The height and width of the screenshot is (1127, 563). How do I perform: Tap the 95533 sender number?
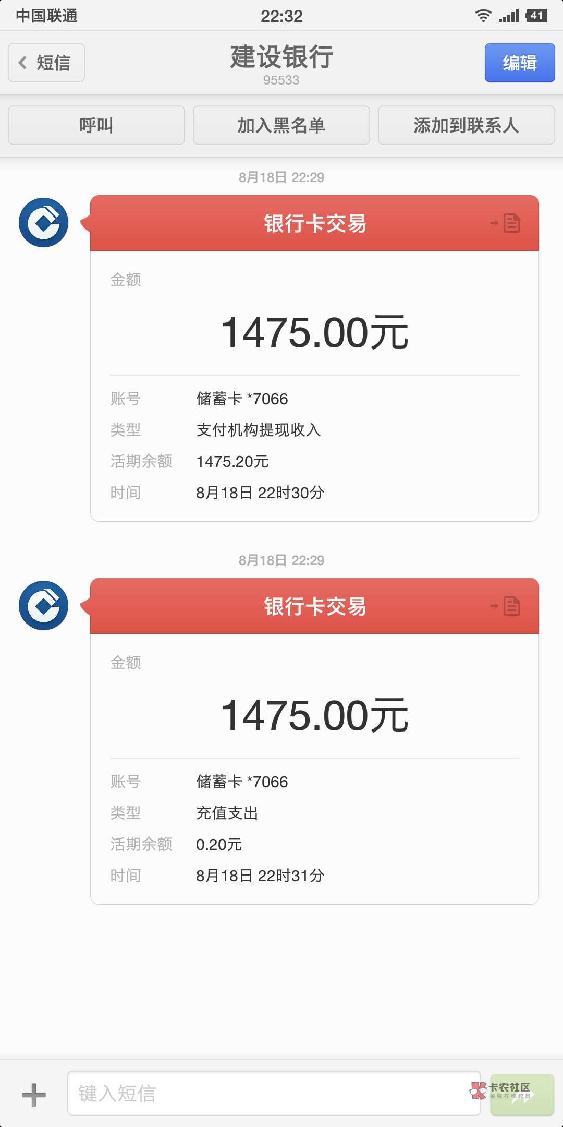[x=281, y=80]
